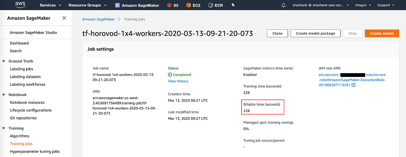Open the Resource Groups dropdown

pos(87,5)
